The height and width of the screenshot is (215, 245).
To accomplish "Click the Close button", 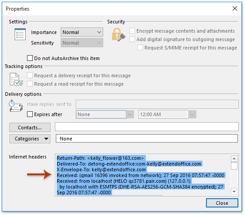I will click(222, 203).
